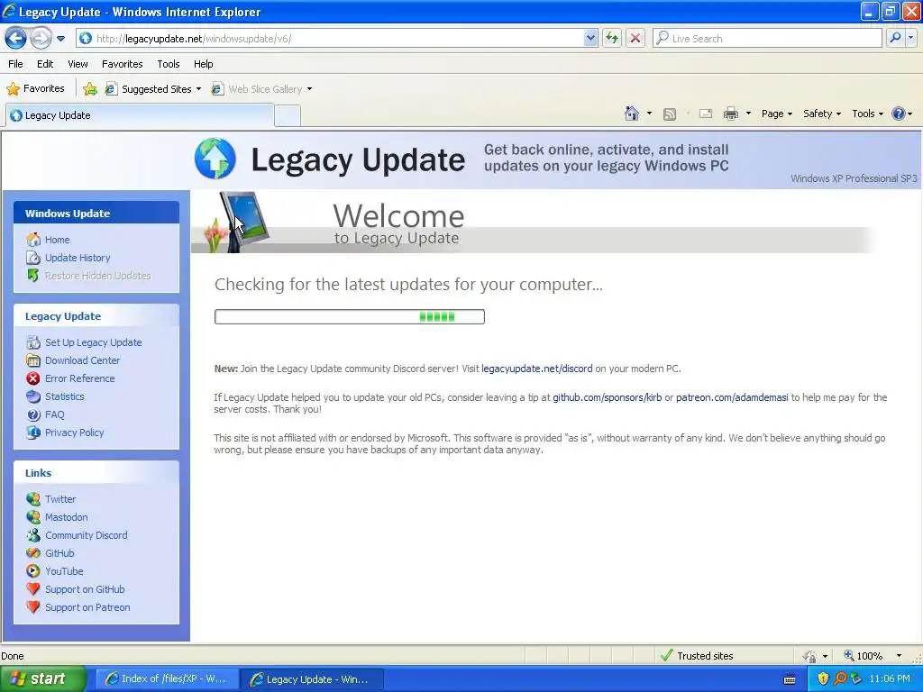Click the Favorites star button
Screen dimensions: 923x692
[35, 89]
